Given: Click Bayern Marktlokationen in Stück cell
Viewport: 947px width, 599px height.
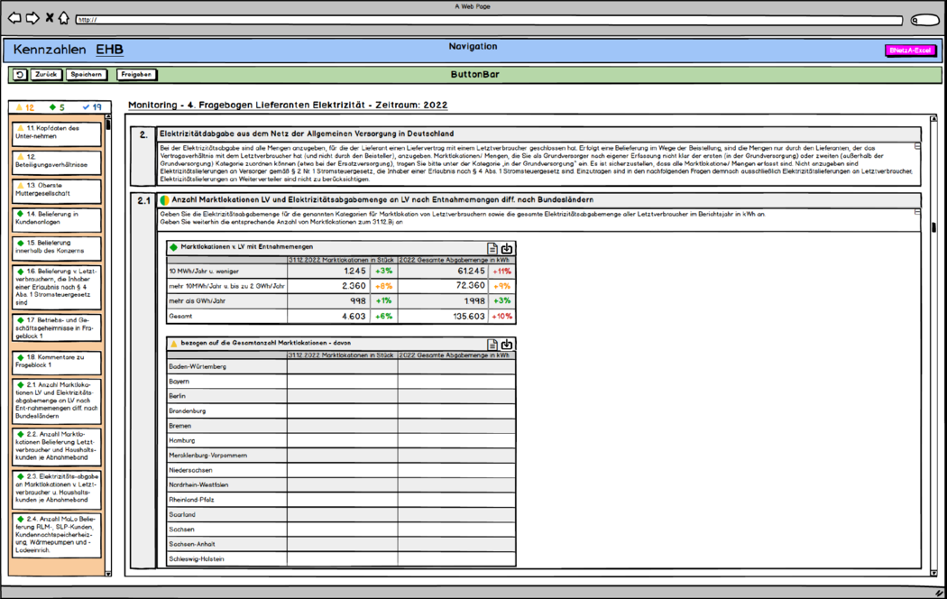Looking at the screenshot, I should 342,382.
